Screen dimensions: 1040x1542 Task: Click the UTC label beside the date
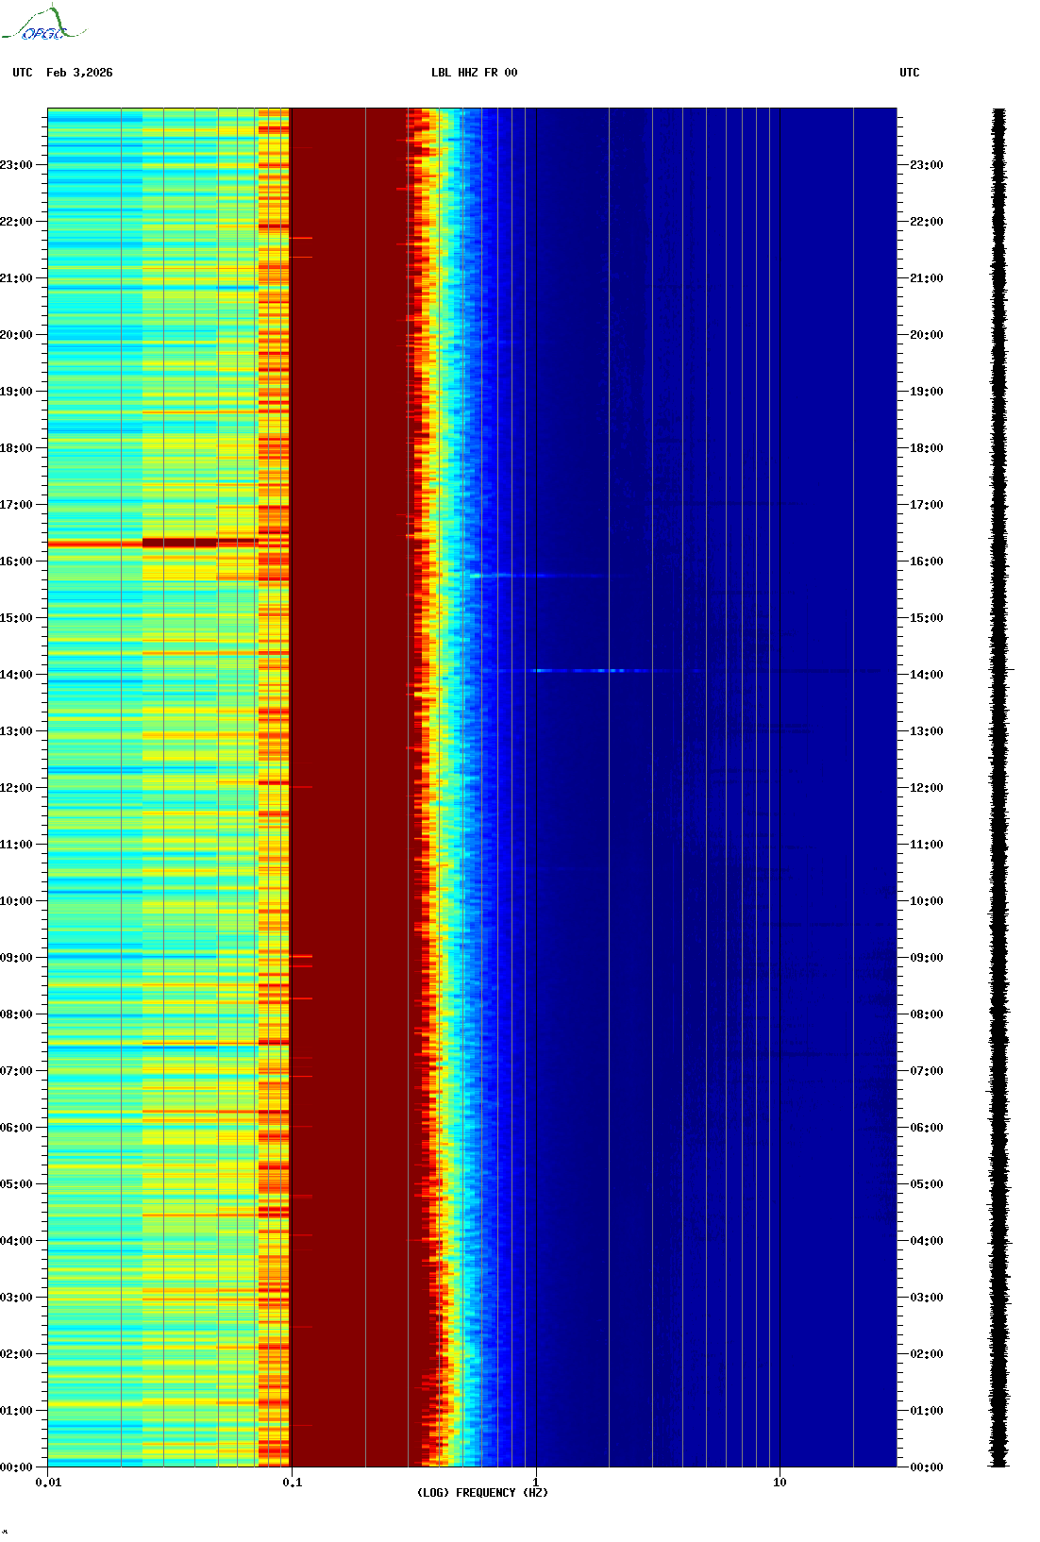pos(23,73)
